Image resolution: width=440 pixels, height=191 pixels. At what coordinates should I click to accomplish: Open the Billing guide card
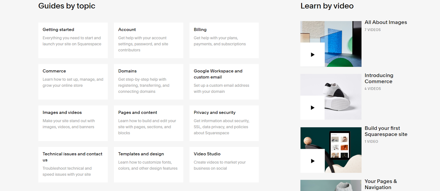click(x=224, y=40)
